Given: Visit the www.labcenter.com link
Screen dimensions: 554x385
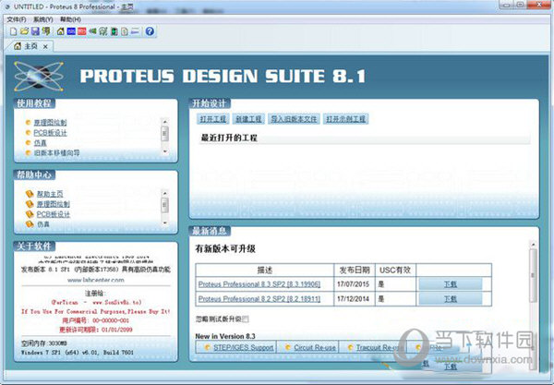Looking at the screenshot, I should (x=96, y=280).
